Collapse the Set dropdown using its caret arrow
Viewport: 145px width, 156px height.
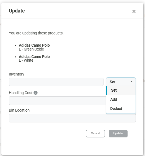click(131, 82)
